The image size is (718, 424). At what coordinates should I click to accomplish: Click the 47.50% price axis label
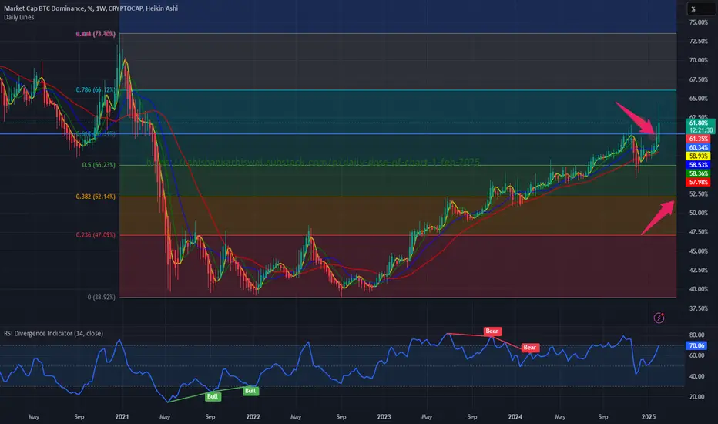[699, 232]
